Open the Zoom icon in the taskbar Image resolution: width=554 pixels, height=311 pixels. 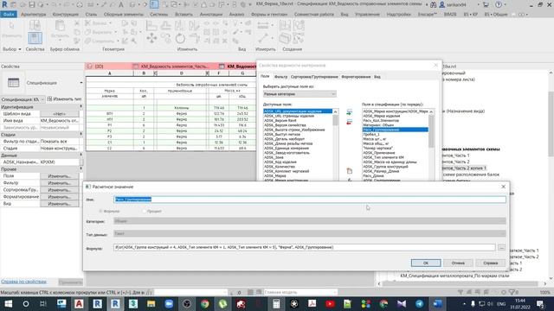(169, 303)
